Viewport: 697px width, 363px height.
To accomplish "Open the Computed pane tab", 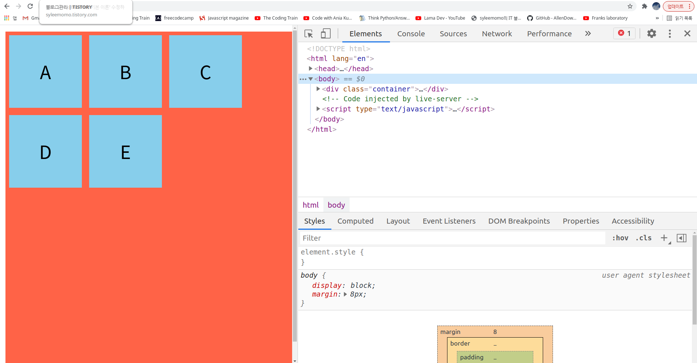I will [355, 221].
